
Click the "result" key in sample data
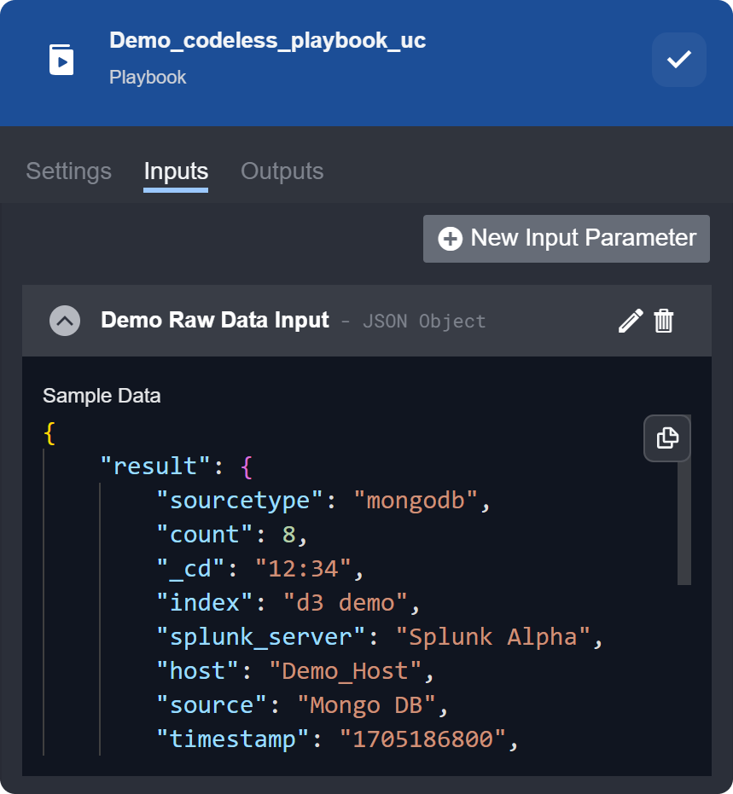155,467
